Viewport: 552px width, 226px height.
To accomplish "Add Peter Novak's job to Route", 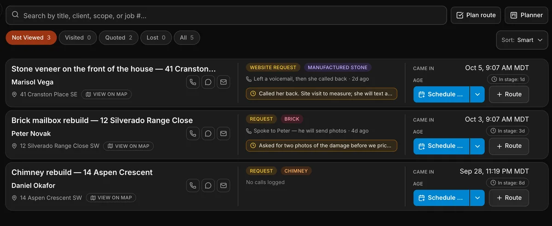I will tap(509, 146).
